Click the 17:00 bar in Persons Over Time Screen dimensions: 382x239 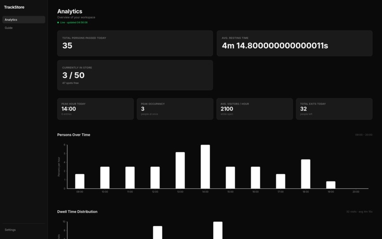click(281, 181)
